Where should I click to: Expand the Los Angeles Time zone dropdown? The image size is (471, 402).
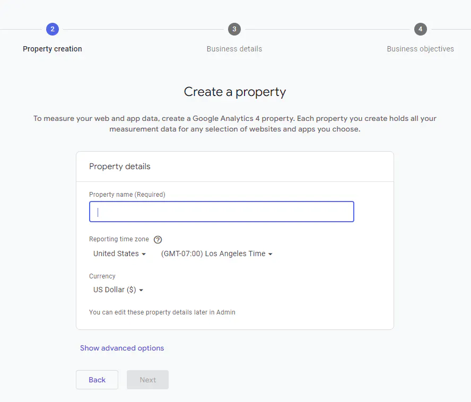tap(216, 254)
